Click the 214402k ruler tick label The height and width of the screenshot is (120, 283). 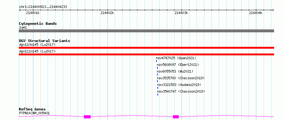[107, 13]
